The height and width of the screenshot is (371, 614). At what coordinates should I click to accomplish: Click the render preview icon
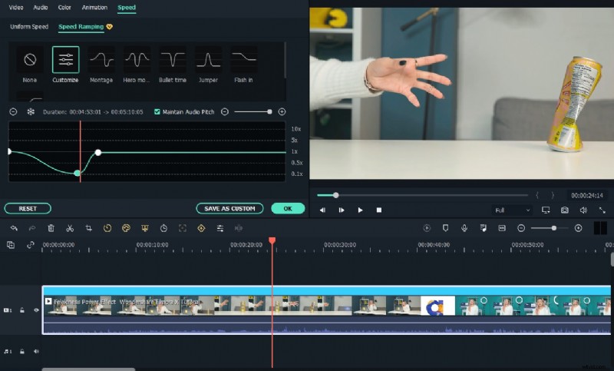tap(427, 228)
